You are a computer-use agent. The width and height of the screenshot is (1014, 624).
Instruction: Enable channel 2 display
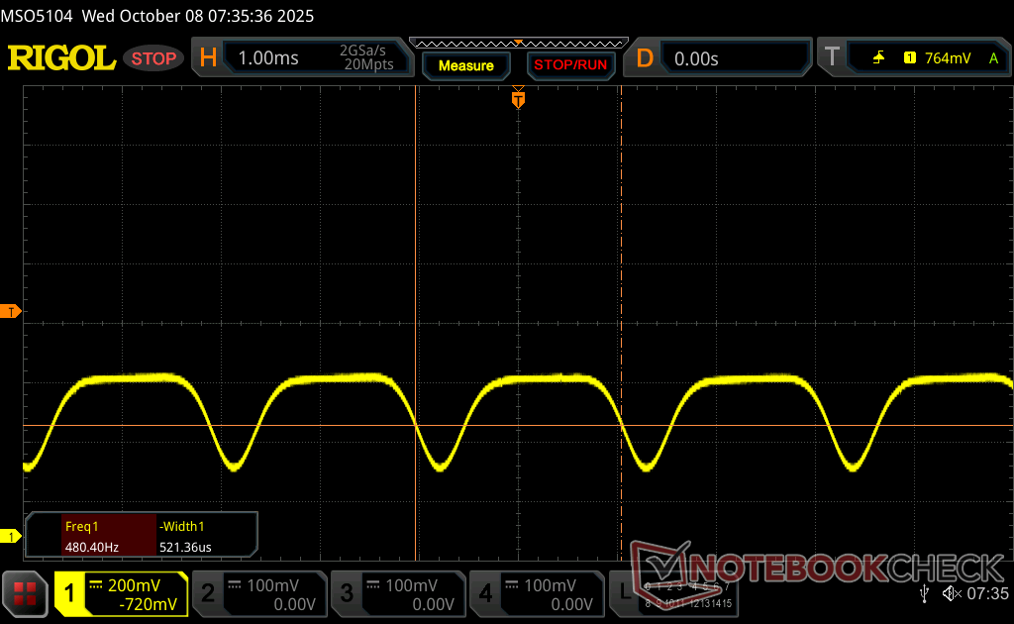[259, 594]
